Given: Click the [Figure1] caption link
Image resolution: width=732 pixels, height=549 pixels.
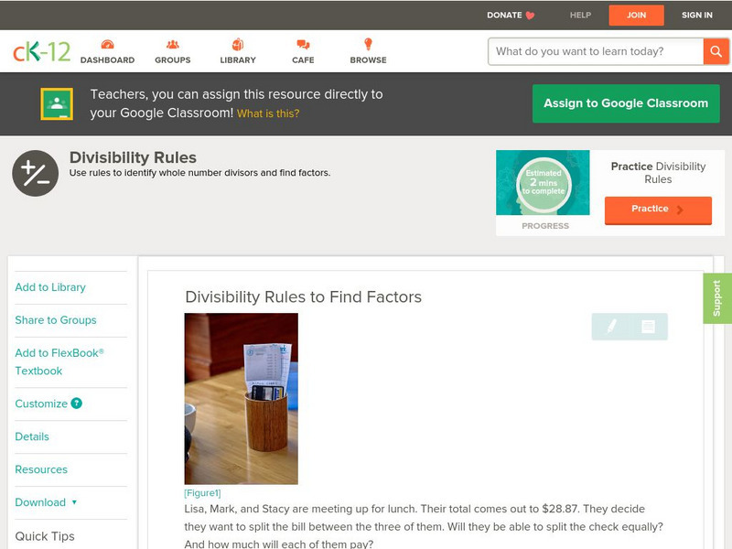Looking at the screenshot, I should (202, 493).
